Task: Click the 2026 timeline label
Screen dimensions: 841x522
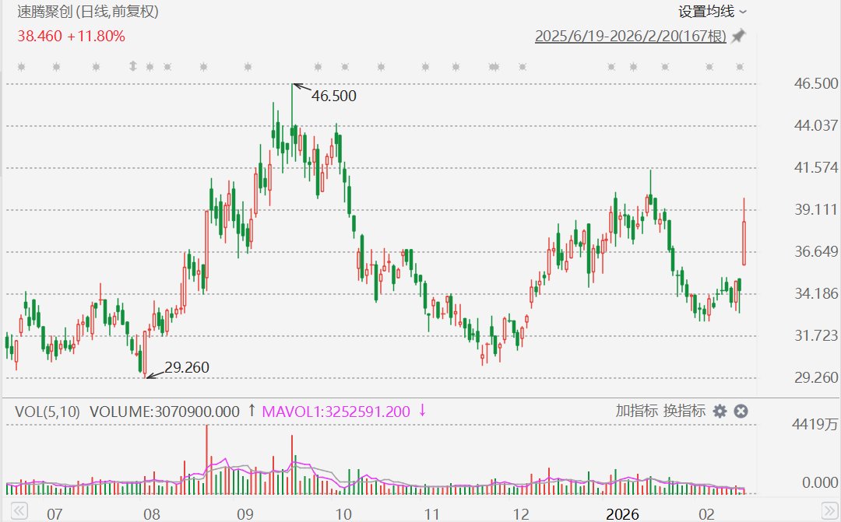Action: pos(622,514)
